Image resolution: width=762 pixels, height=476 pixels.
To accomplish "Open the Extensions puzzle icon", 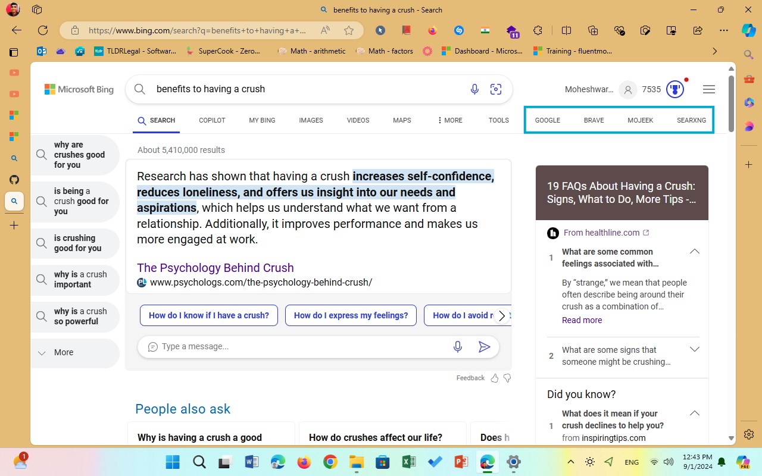I will click(538, 30).
